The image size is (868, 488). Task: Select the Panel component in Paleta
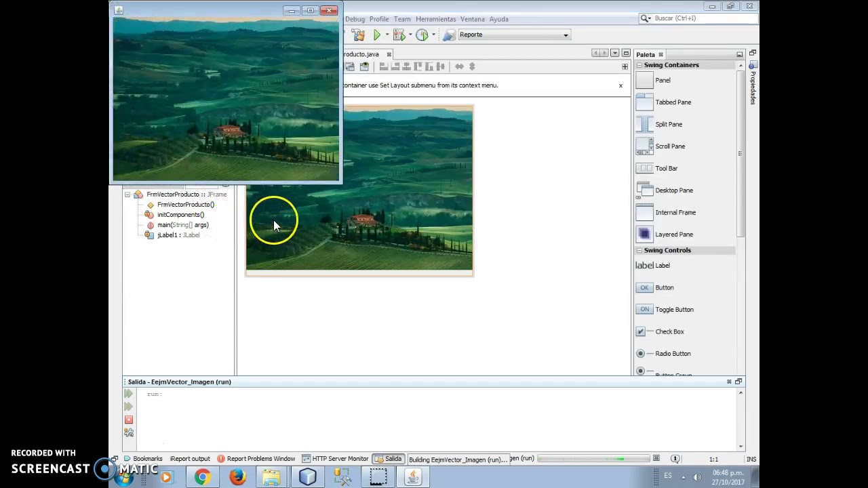tap(654, 80)
